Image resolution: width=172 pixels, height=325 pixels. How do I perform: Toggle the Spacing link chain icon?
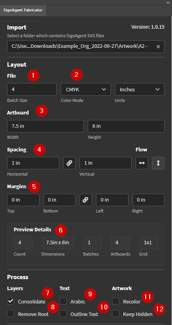click(x=69, y=163)
